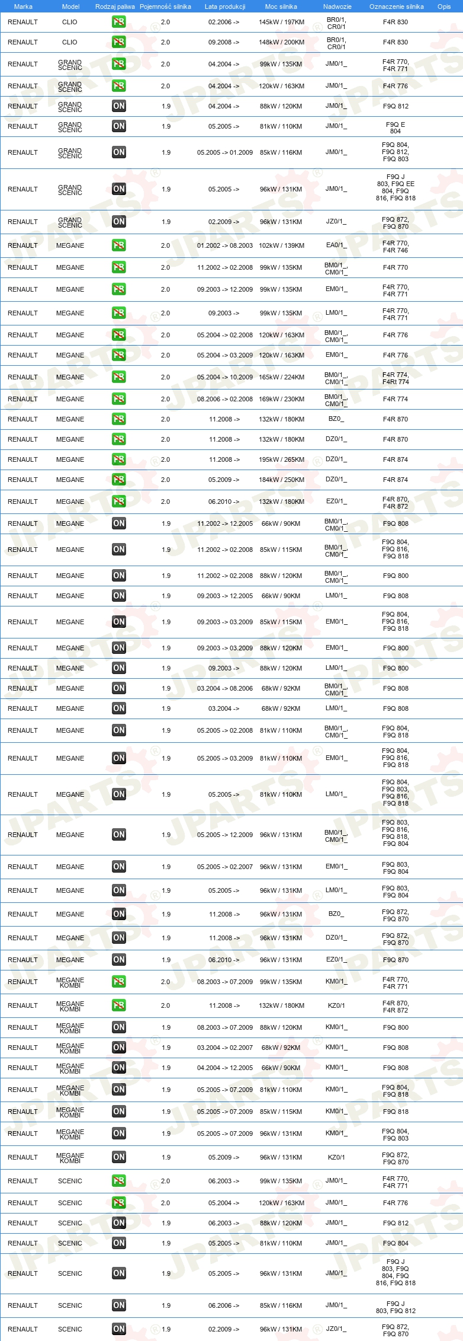The height and width of the screenshot is (1341, 463).
Task: Select '102kW / 139KM' power cell
Action: (281, 245)
